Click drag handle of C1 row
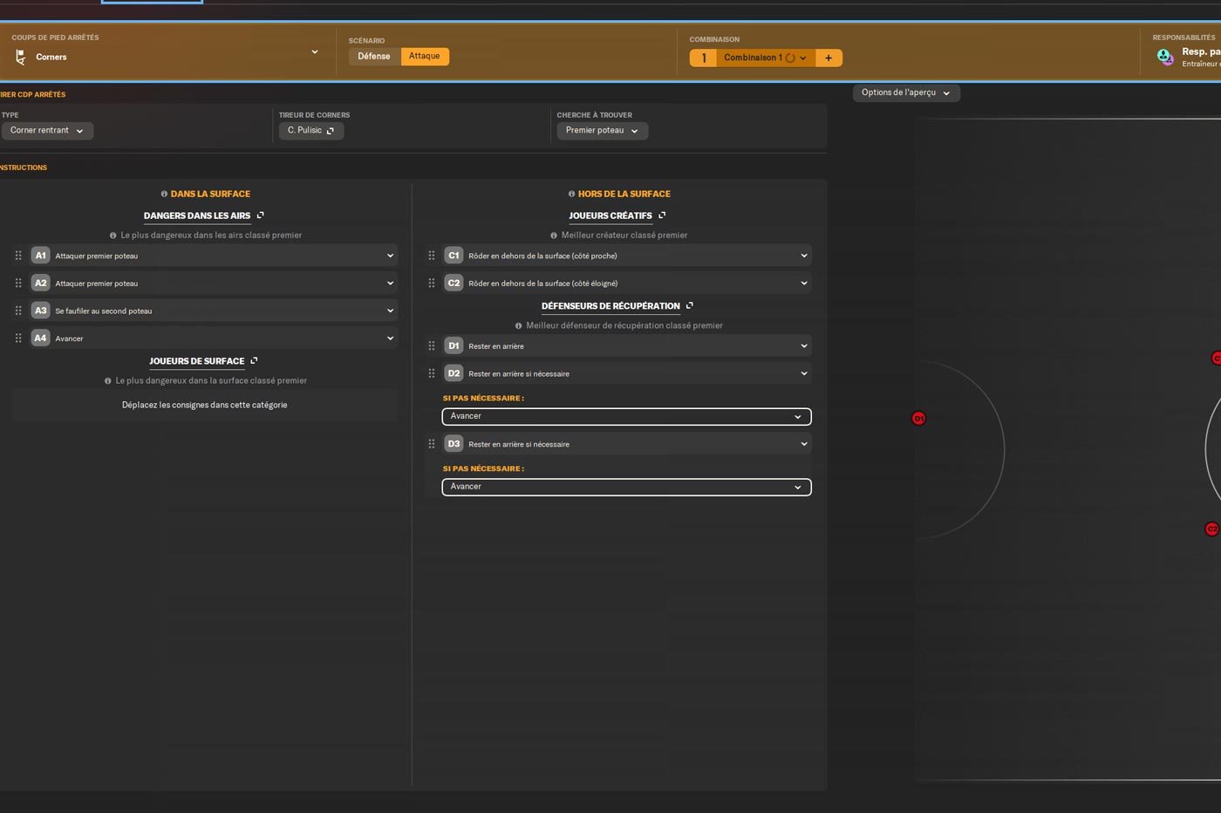The height and width of the screenshot is (813, 1221). [x=432, y=256]
